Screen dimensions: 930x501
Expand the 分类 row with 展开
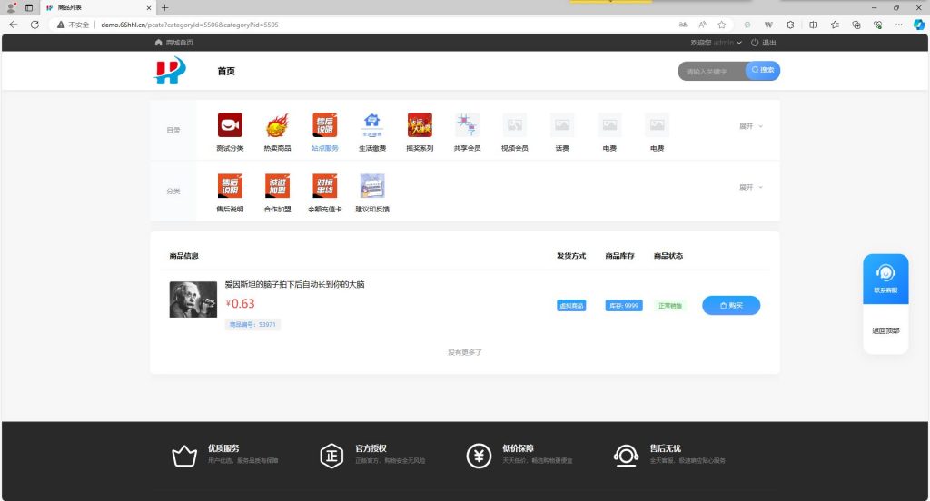[751, 187]
